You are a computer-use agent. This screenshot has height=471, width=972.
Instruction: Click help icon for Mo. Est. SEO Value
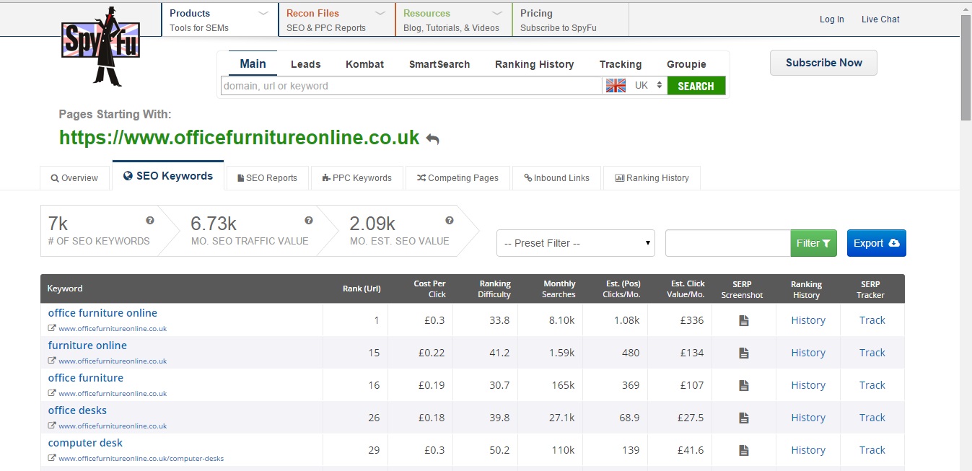point(450,221)
